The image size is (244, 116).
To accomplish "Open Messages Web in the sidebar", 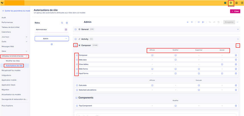I will [7, 46].
